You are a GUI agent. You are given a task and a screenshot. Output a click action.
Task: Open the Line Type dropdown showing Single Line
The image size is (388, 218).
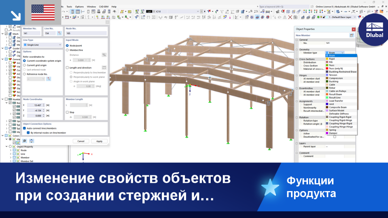point(42,45)
